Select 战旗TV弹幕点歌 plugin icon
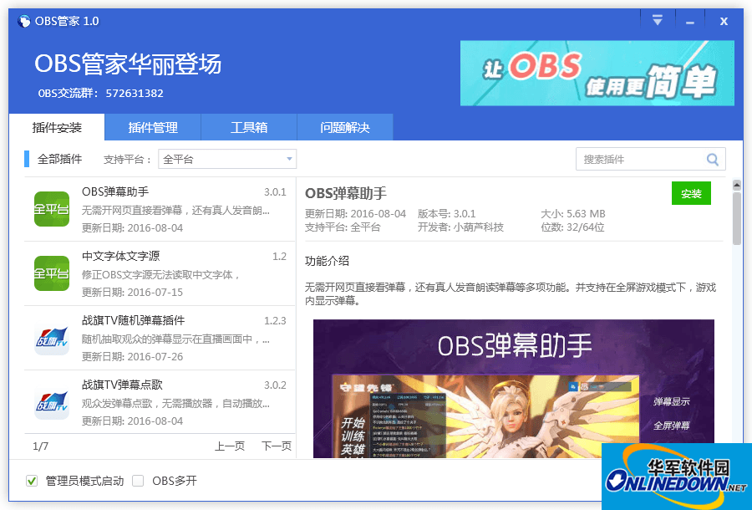 52,402
